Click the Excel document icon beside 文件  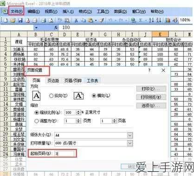(x=5, y=11)
